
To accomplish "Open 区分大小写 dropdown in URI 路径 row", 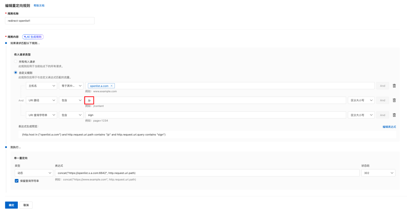I will [361, 101].
